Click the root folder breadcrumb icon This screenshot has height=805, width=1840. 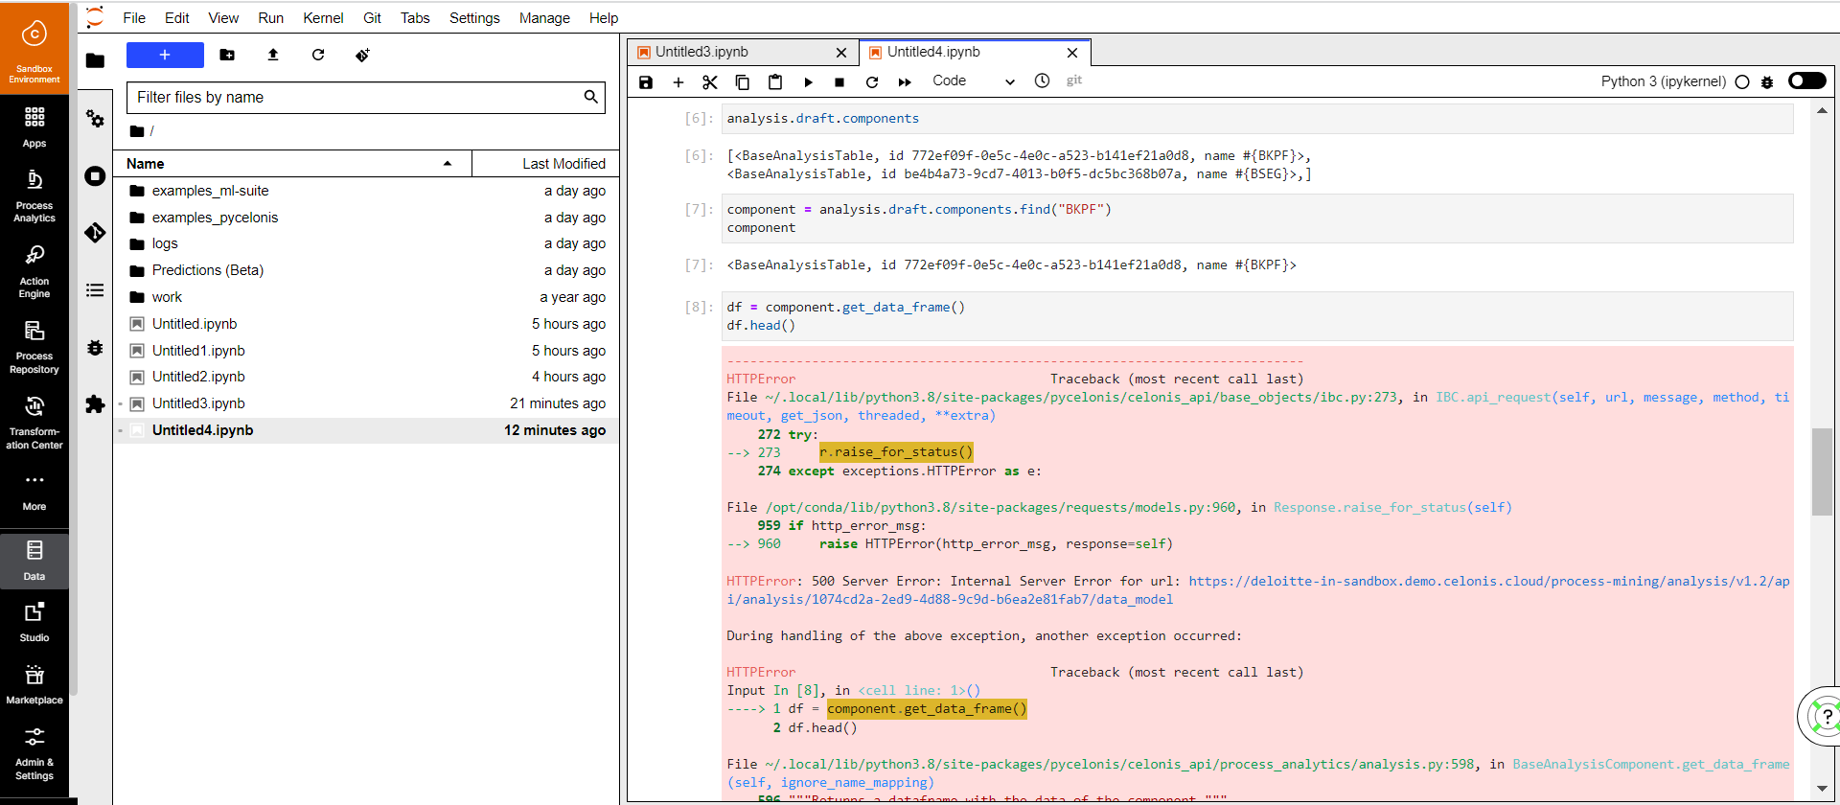coord(137,131)
